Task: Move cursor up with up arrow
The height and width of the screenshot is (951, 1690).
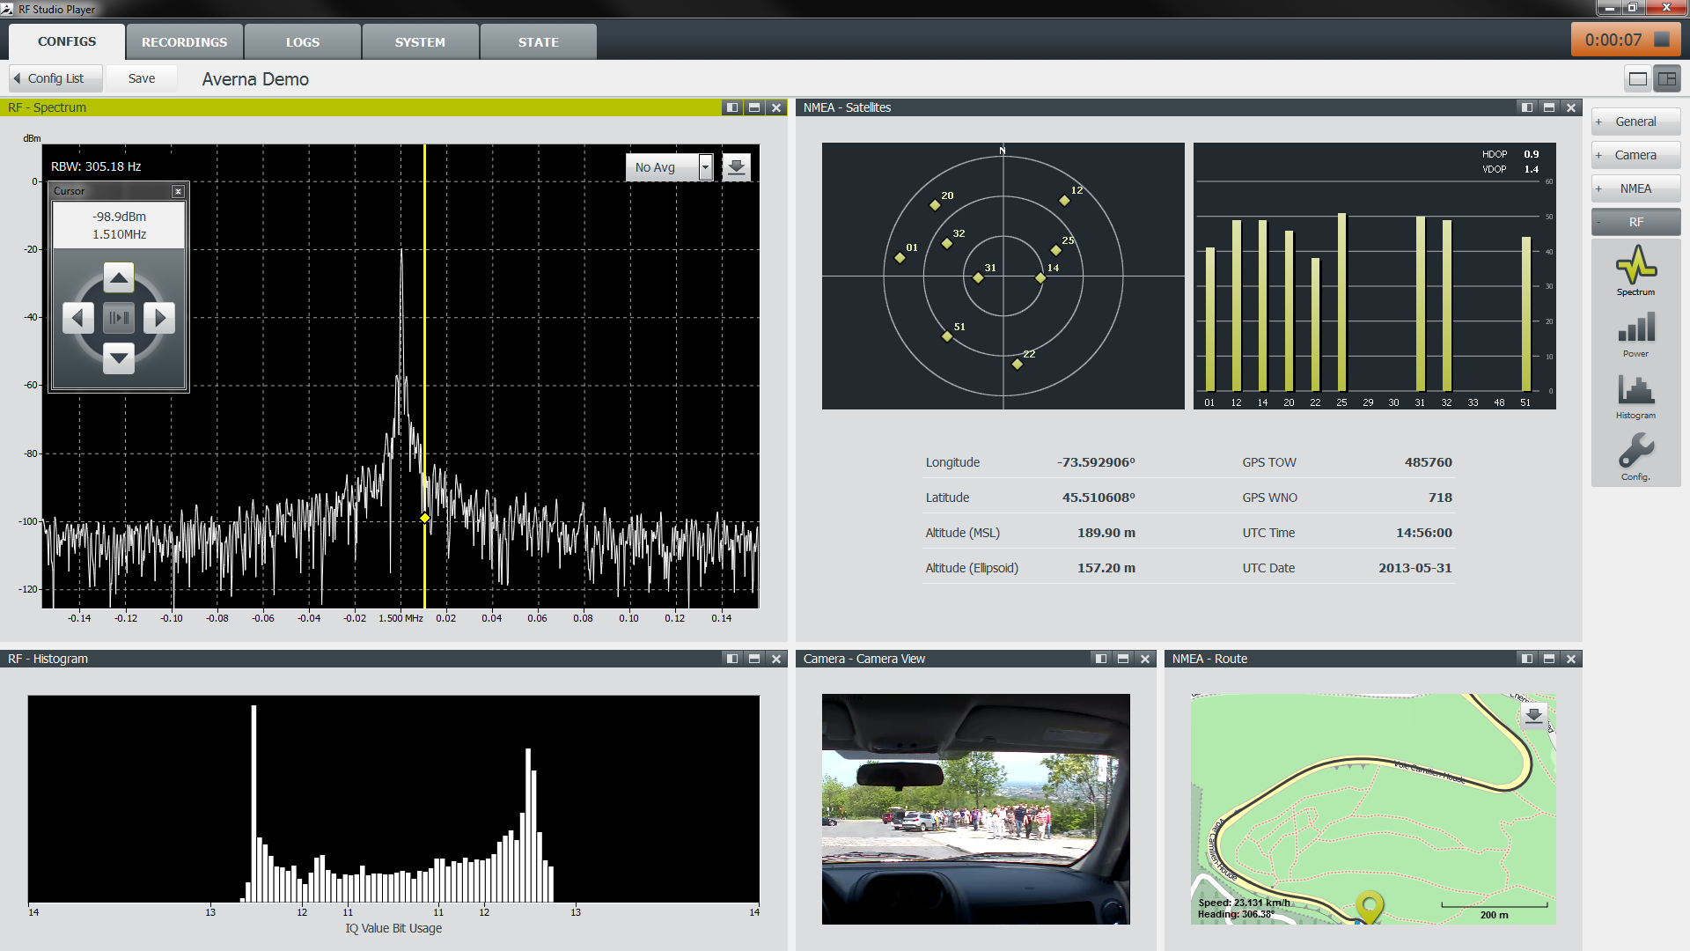Action: [119, 277]
